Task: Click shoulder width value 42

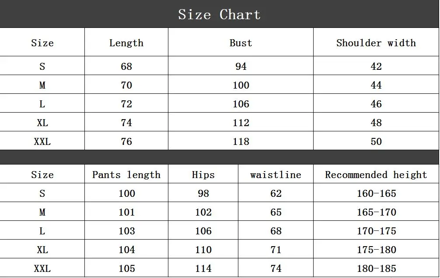Action: click(376, 66)
